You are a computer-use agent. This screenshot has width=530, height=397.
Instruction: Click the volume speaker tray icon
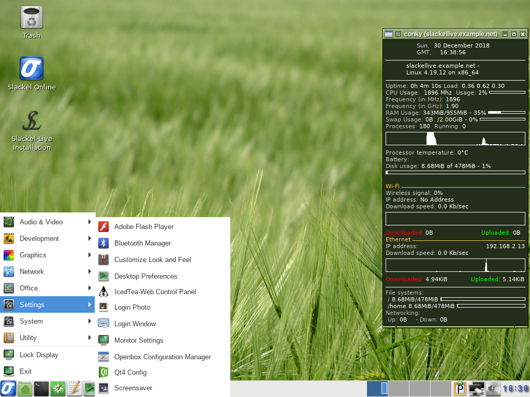tap(493, 389)
